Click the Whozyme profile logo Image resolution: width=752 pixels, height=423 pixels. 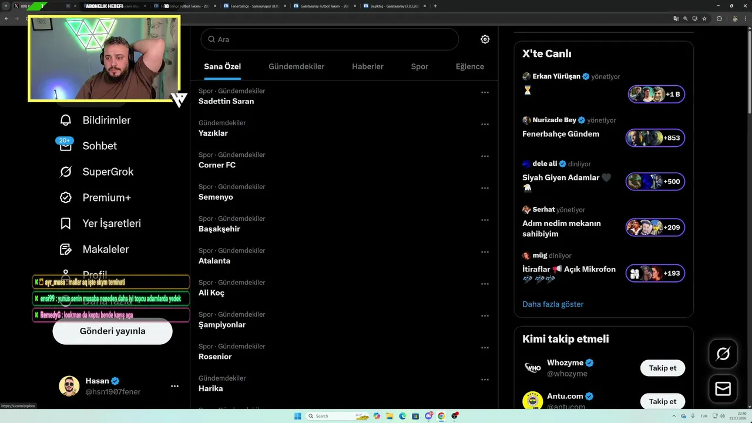click(533, 368)
